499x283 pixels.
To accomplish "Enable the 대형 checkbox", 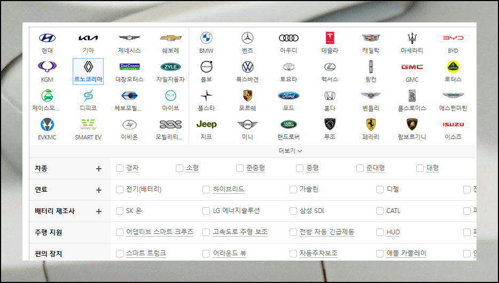I will click(x=420, y=168).
